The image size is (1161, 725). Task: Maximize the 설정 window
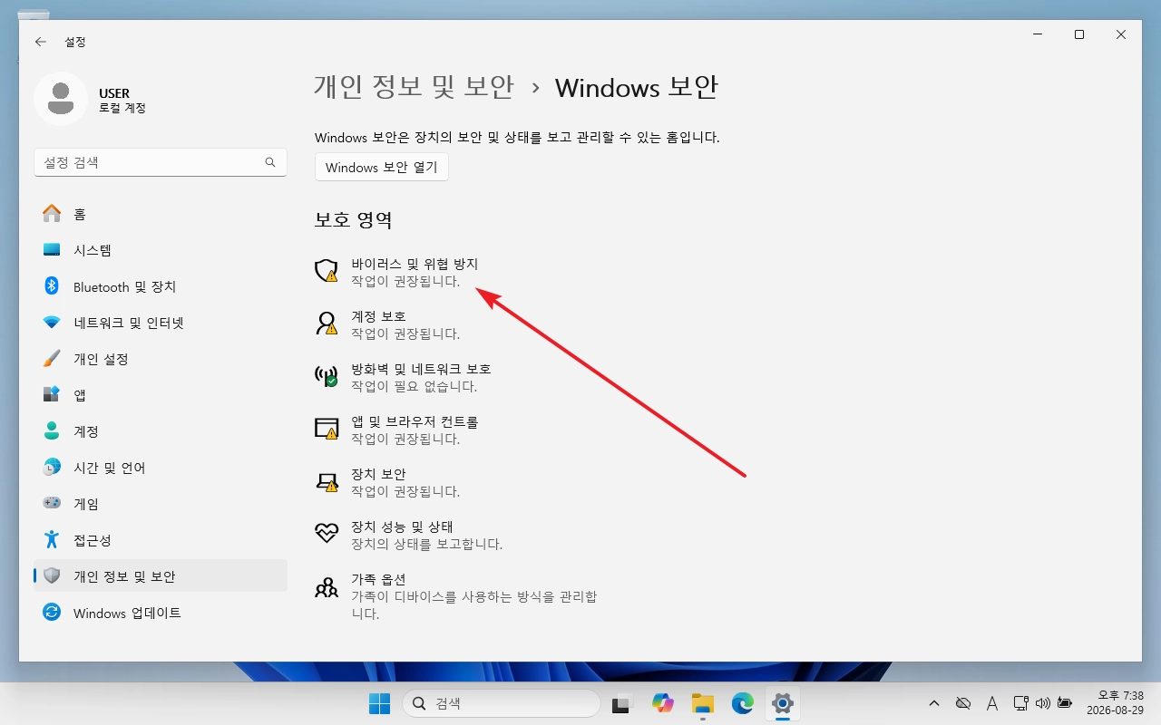pyautogui.click(x=1079, y=34)
